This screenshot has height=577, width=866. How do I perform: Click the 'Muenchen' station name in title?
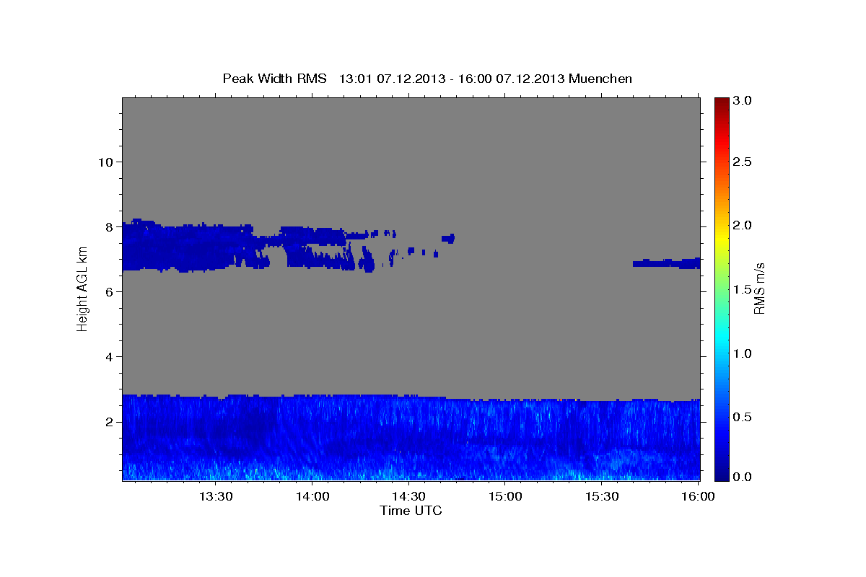(x=600, y=78)
